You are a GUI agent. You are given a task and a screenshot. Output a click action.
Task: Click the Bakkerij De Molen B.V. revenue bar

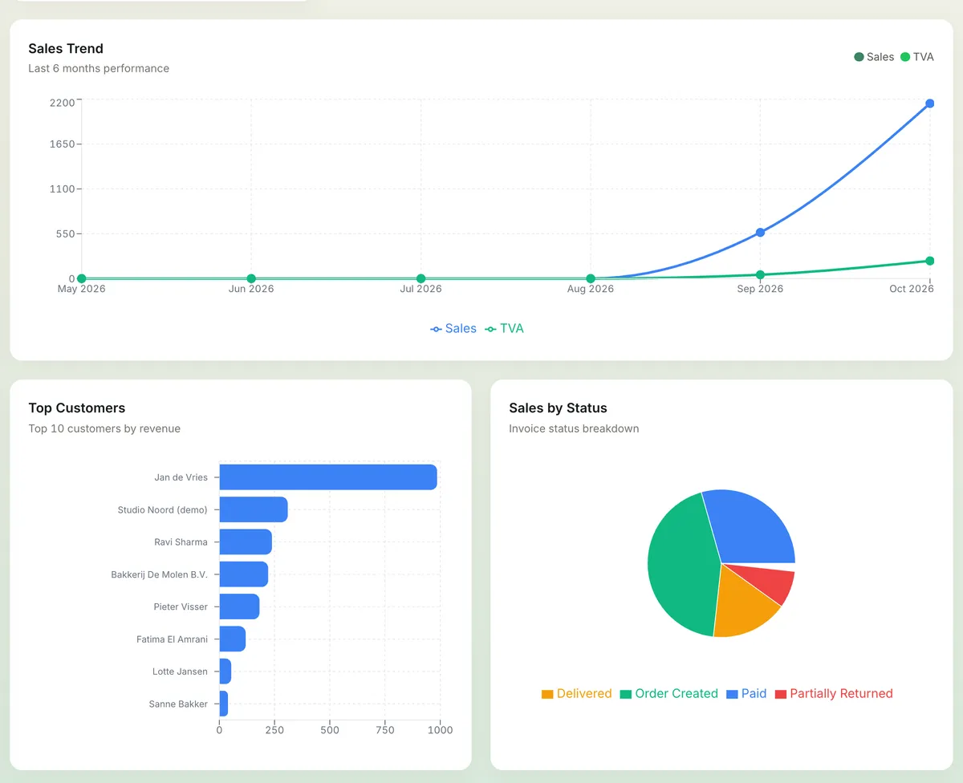point(244,574)
